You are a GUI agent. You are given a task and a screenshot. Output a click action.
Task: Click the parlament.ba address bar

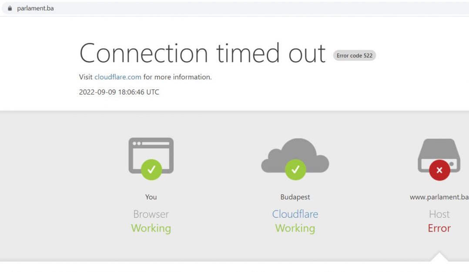[x=235, y=8]
